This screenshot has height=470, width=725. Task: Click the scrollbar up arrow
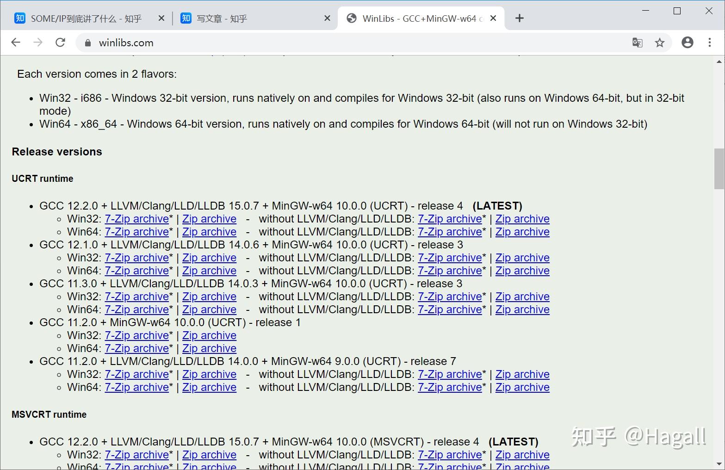coord(718,61)
